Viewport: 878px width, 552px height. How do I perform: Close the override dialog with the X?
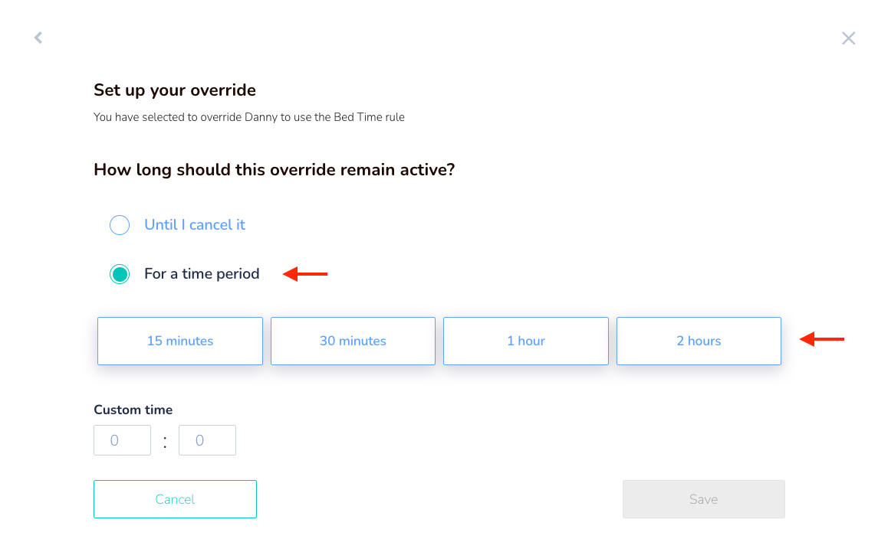pos(848,38)
